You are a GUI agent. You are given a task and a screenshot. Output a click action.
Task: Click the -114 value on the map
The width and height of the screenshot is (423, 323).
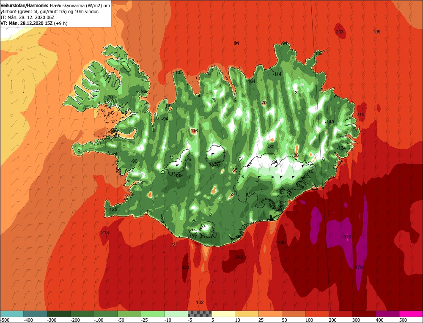[277, 74]
